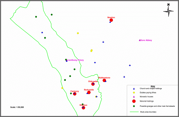Screen dimensions: 179x117
Task: Select the Dore Abbey purple triangle marker
Action: click(x=140, y=40)
